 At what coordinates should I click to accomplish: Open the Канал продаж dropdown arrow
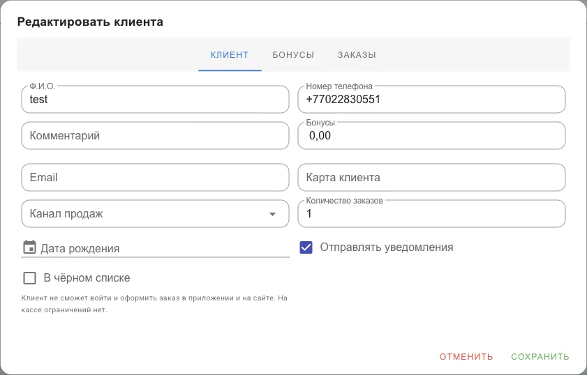272,214
